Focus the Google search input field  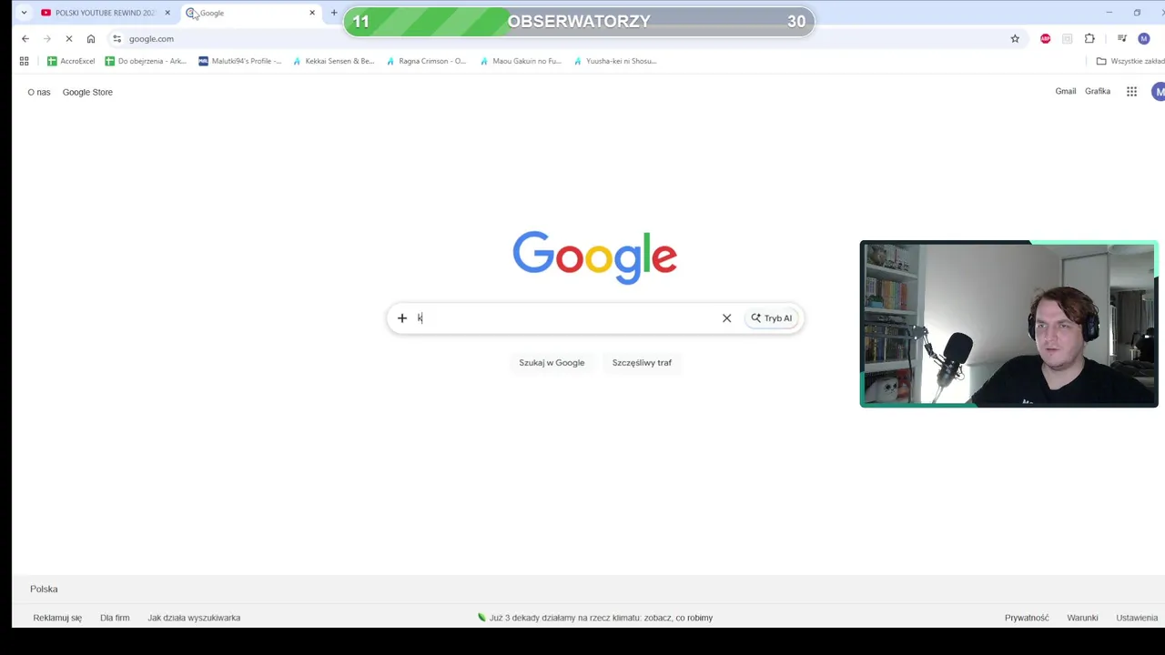[564, 317]
